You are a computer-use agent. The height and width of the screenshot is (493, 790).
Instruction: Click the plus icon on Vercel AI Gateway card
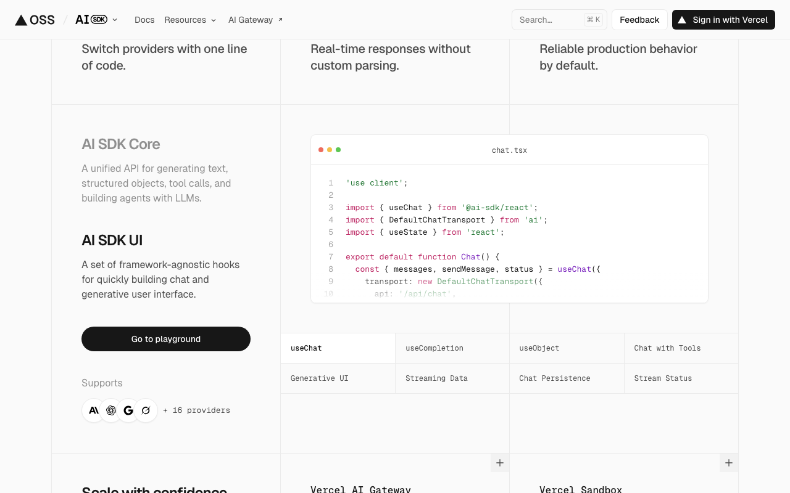tap(500, 463)
